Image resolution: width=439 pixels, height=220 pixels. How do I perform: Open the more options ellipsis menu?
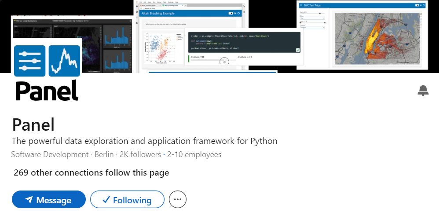click(x=178, y=200)
